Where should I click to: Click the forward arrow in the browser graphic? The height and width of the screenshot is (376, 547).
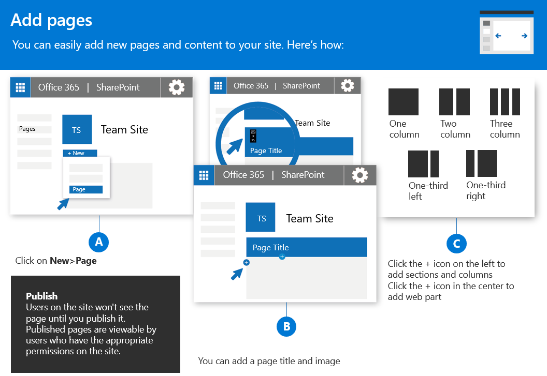(525, 35)
